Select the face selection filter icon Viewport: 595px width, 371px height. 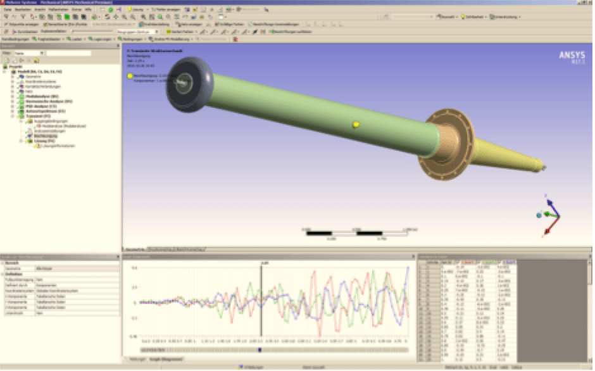point(59,16)
